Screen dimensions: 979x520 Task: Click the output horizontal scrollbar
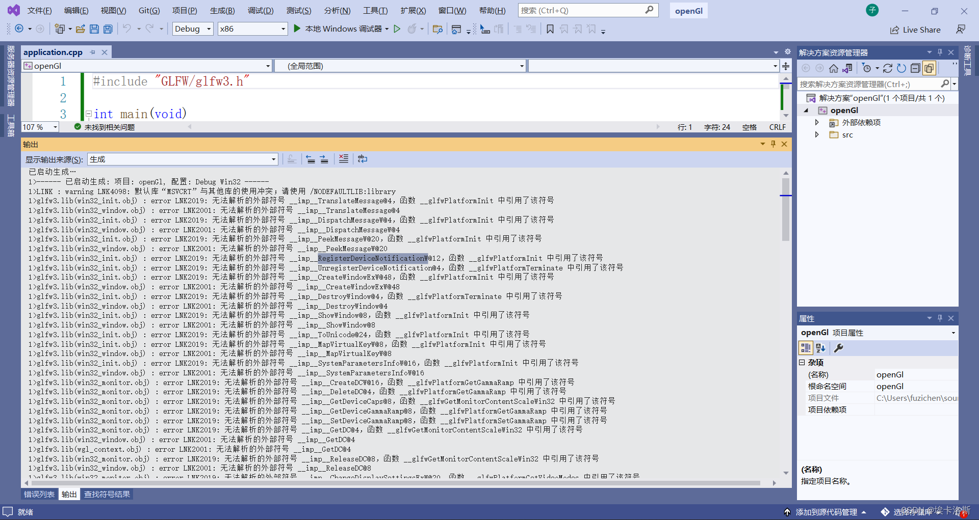(395, 483)
